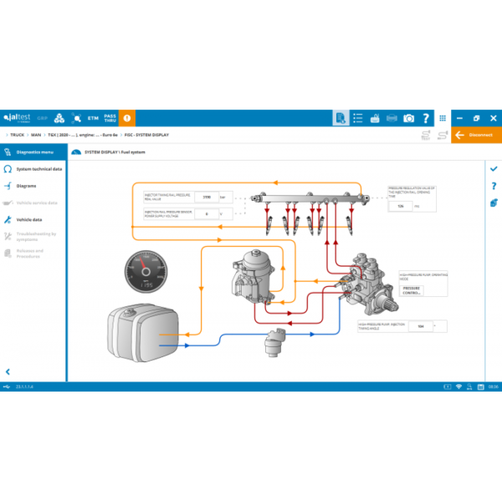Click the cable connection icon next to Disconnect

pos(443,135)
